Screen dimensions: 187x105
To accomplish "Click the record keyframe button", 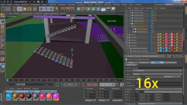I will pyautogui.click(x=88, y=85).
